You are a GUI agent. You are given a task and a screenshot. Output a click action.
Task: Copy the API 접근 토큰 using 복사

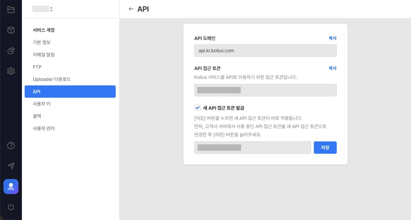332,68
